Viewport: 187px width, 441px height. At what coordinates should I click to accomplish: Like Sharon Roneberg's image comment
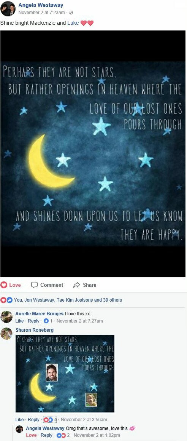coord(19,419)
